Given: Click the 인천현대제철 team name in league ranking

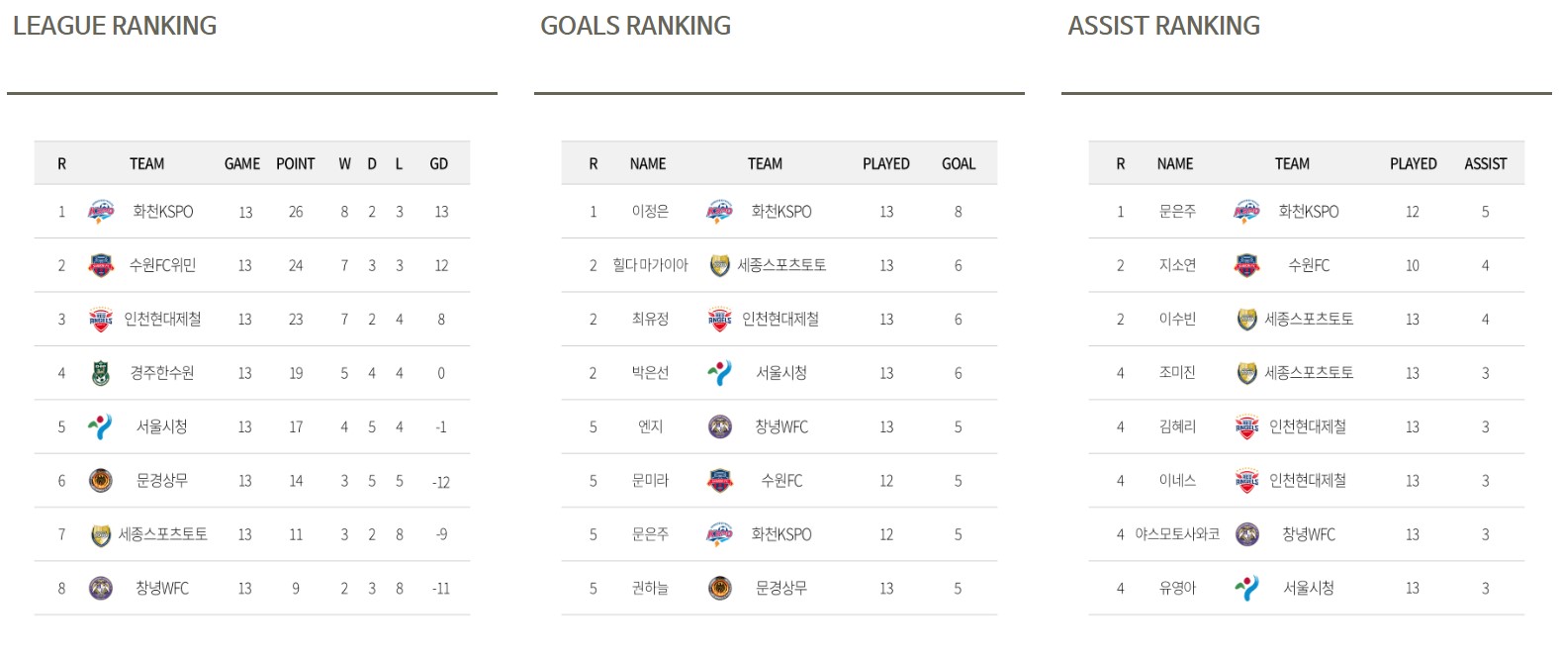Looking at the screenshot, I should (x=162, y=320).
